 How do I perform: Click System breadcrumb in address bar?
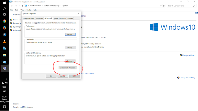(65, 6)
